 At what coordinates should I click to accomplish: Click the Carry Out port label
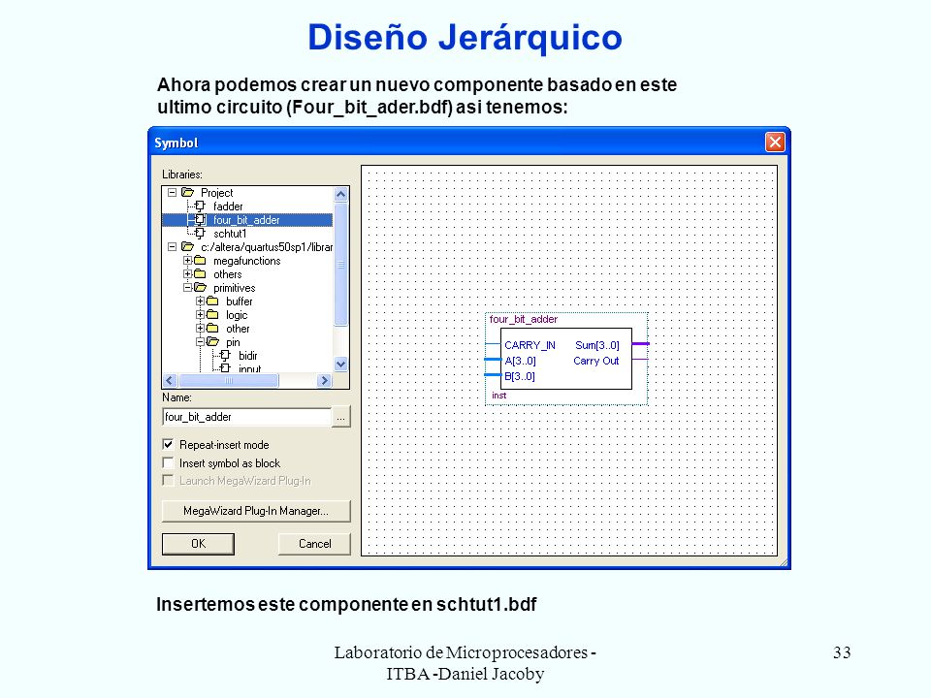tap(596, 361)
